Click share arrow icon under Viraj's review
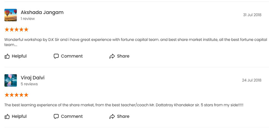The width and height of the screenshot is (269, 129). click(112, 116)
